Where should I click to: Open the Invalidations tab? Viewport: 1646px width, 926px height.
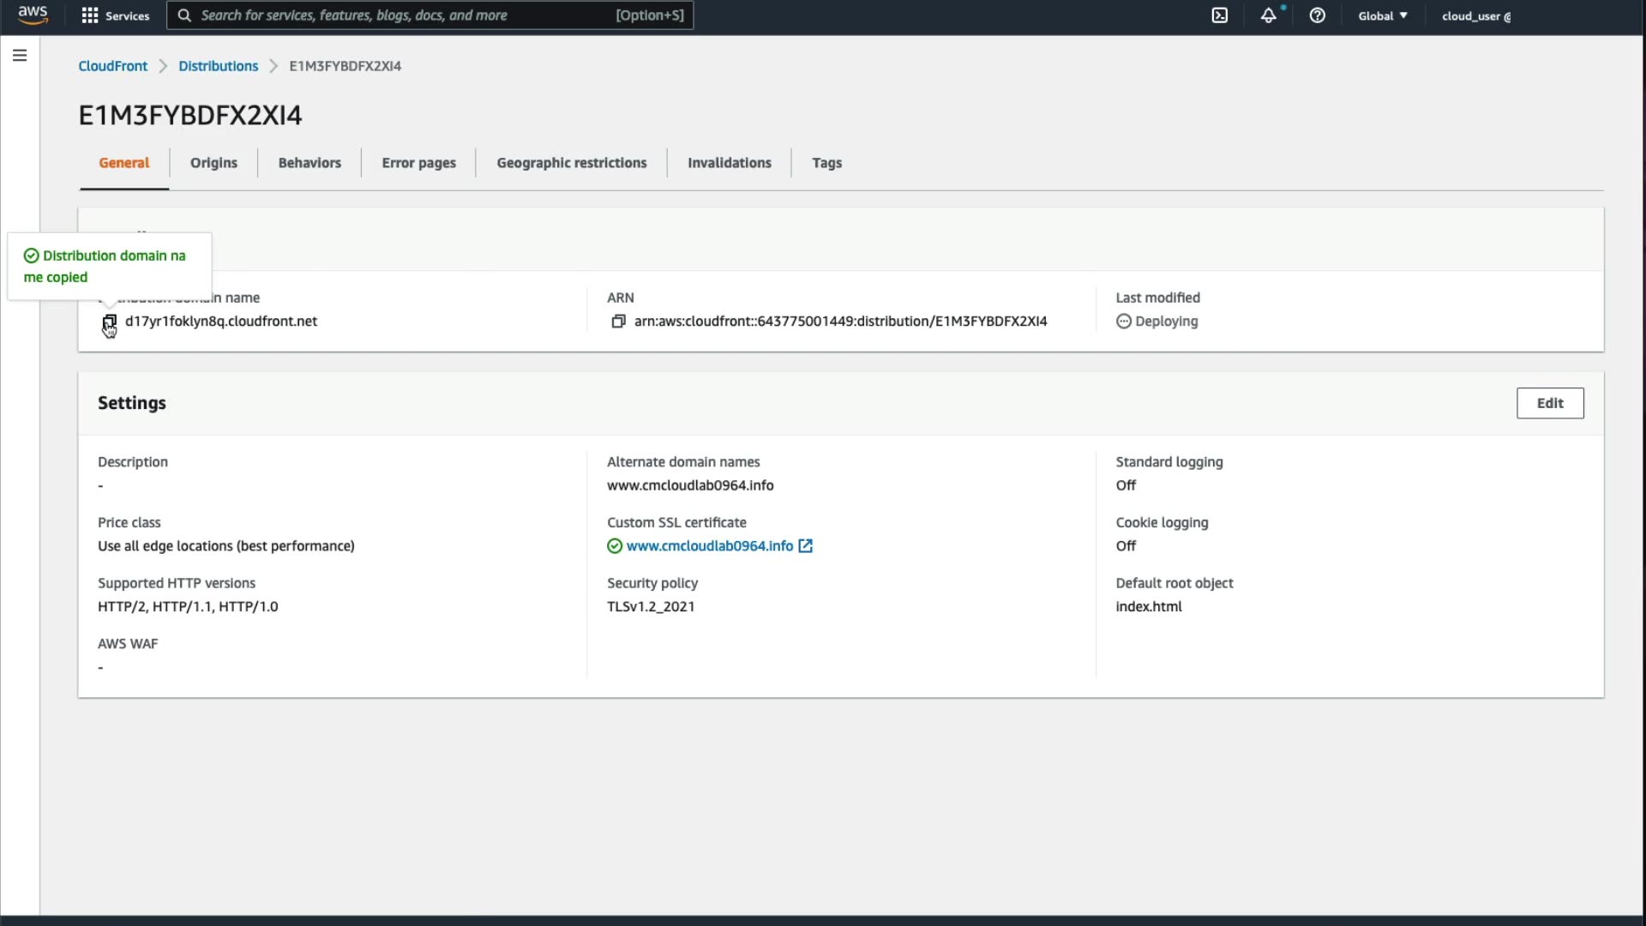(x=729, y=163)
